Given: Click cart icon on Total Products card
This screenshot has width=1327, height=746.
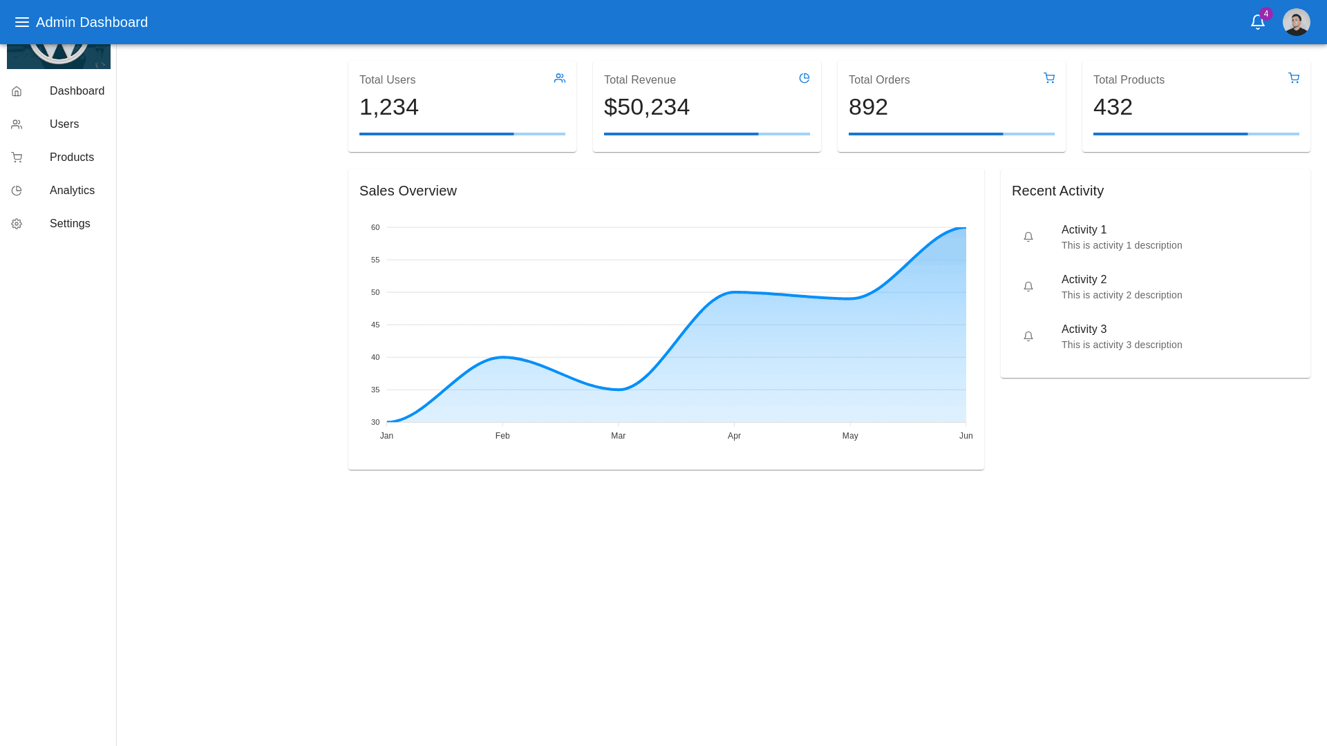Looking at the screenshot, I should 1294,78.
